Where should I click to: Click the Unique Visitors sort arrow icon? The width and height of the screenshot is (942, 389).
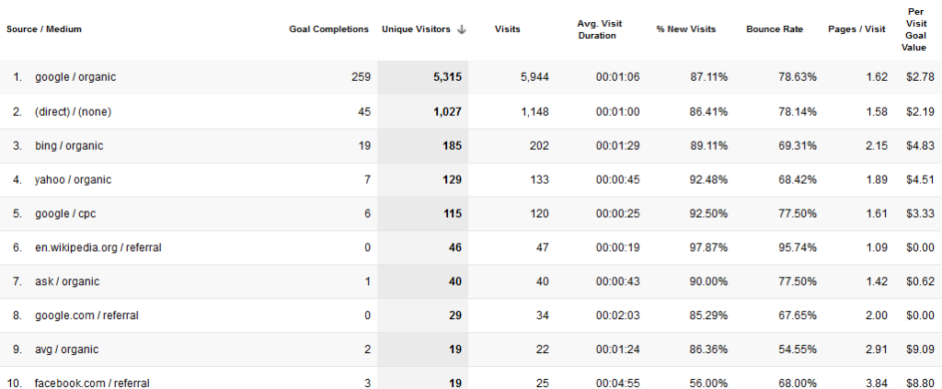pyautogui.click(x=462, y=29)
